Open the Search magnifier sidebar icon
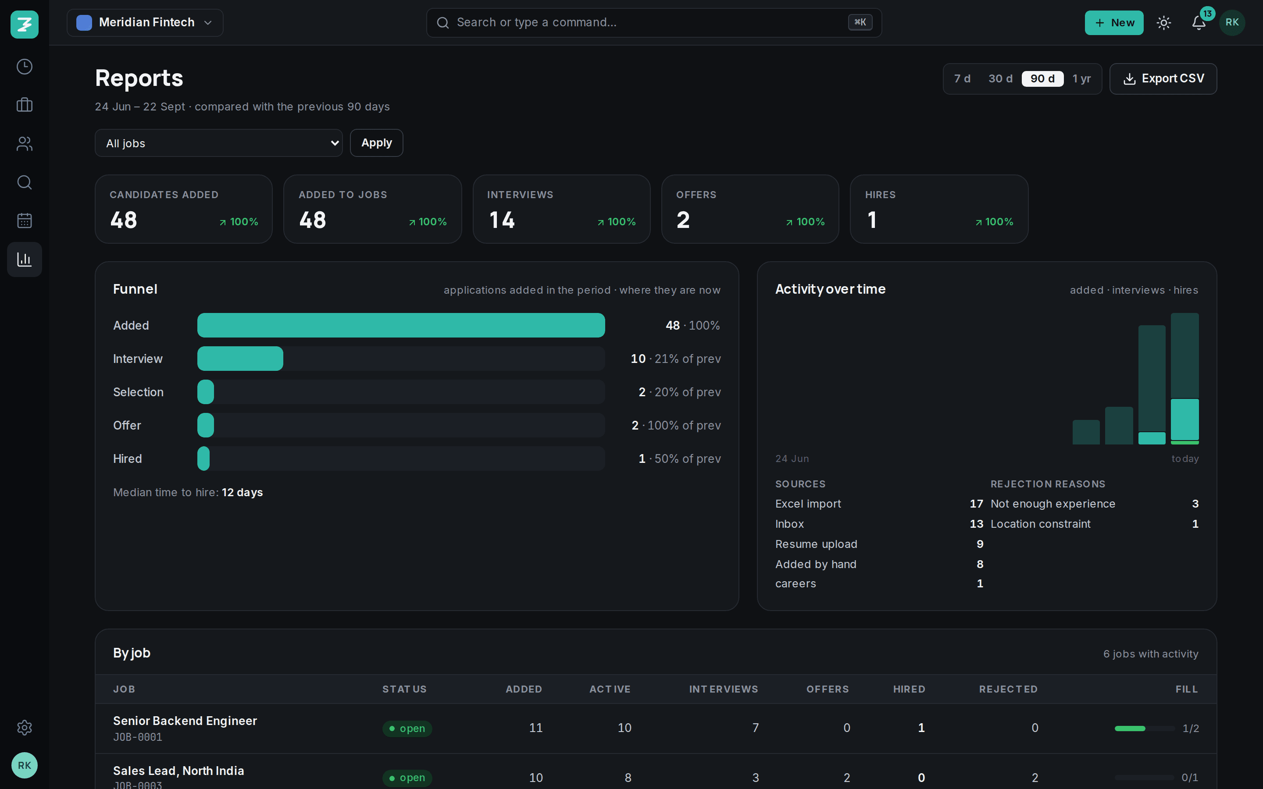 (x=25, y=182)
